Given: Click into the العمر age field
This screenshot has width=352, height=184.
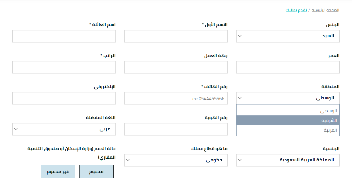Looking at the screenshot, I should (288, 67).
